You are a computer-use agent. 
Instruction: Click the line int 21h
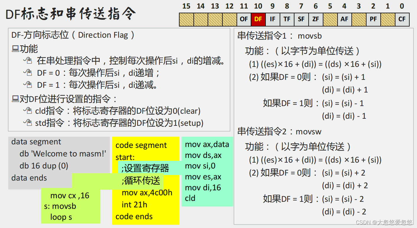coord(134,205)
